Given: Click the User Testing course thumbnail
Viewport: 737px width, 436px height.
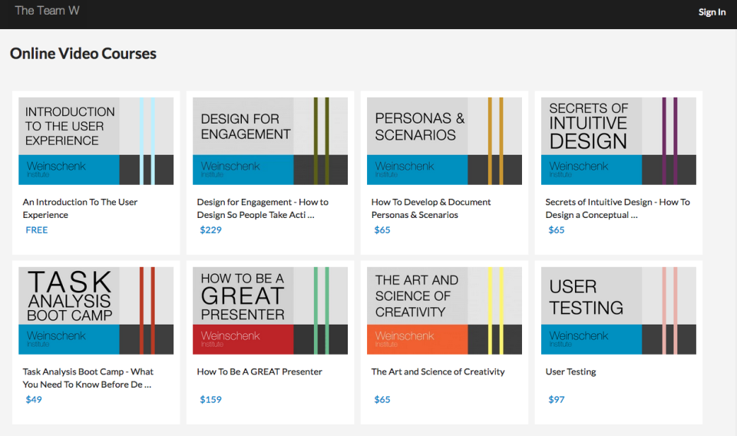Looking at the screenshot, I should pyautogui.click(x=619, y=311).
